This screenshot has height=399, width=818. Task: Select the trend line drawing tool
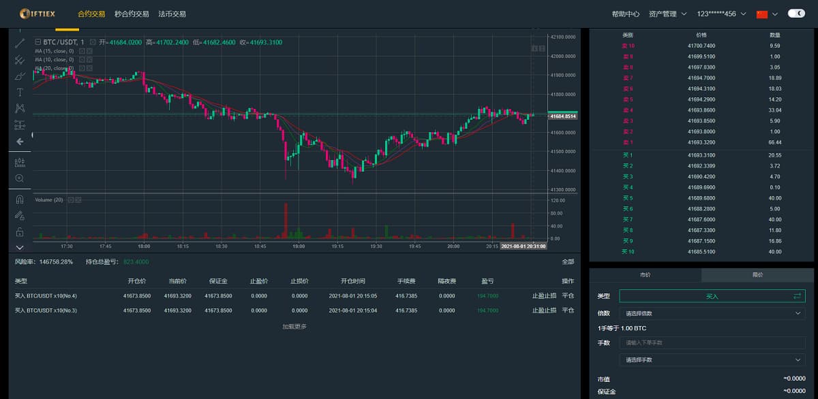(x=20, y=43)
